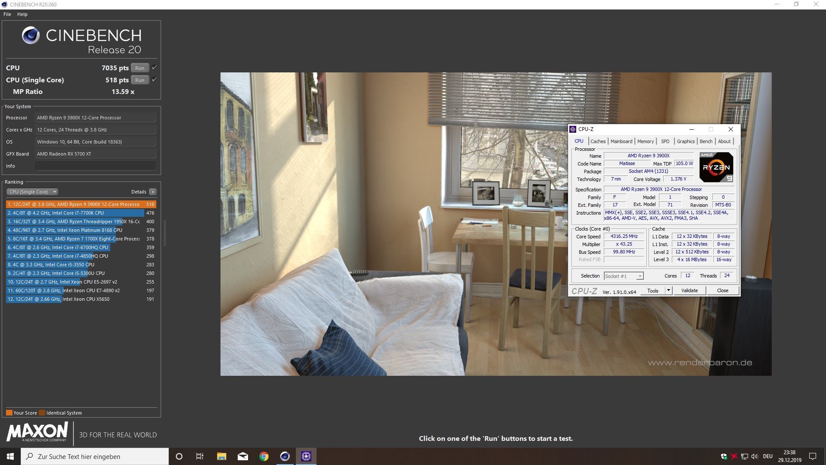
Task: Select ranking row 10 Intel Xeon E5-2697 v2
Action: coord(81,282)
